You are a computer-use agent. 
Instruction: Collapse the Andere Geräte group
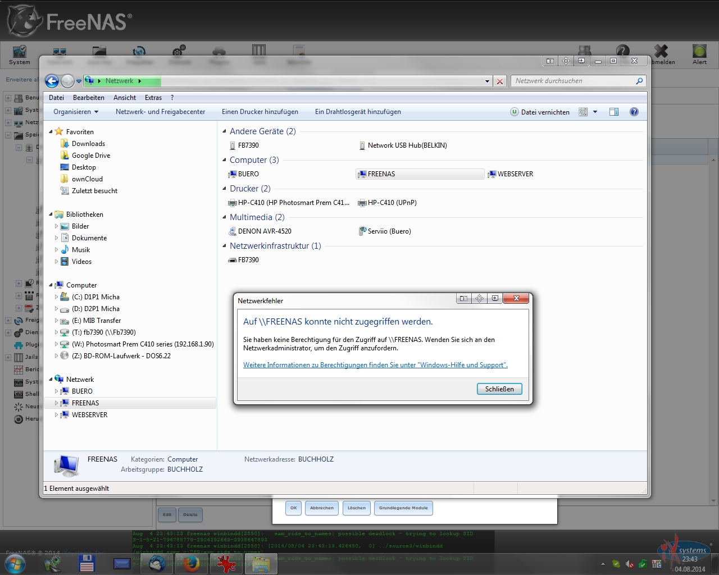(225, 131)
